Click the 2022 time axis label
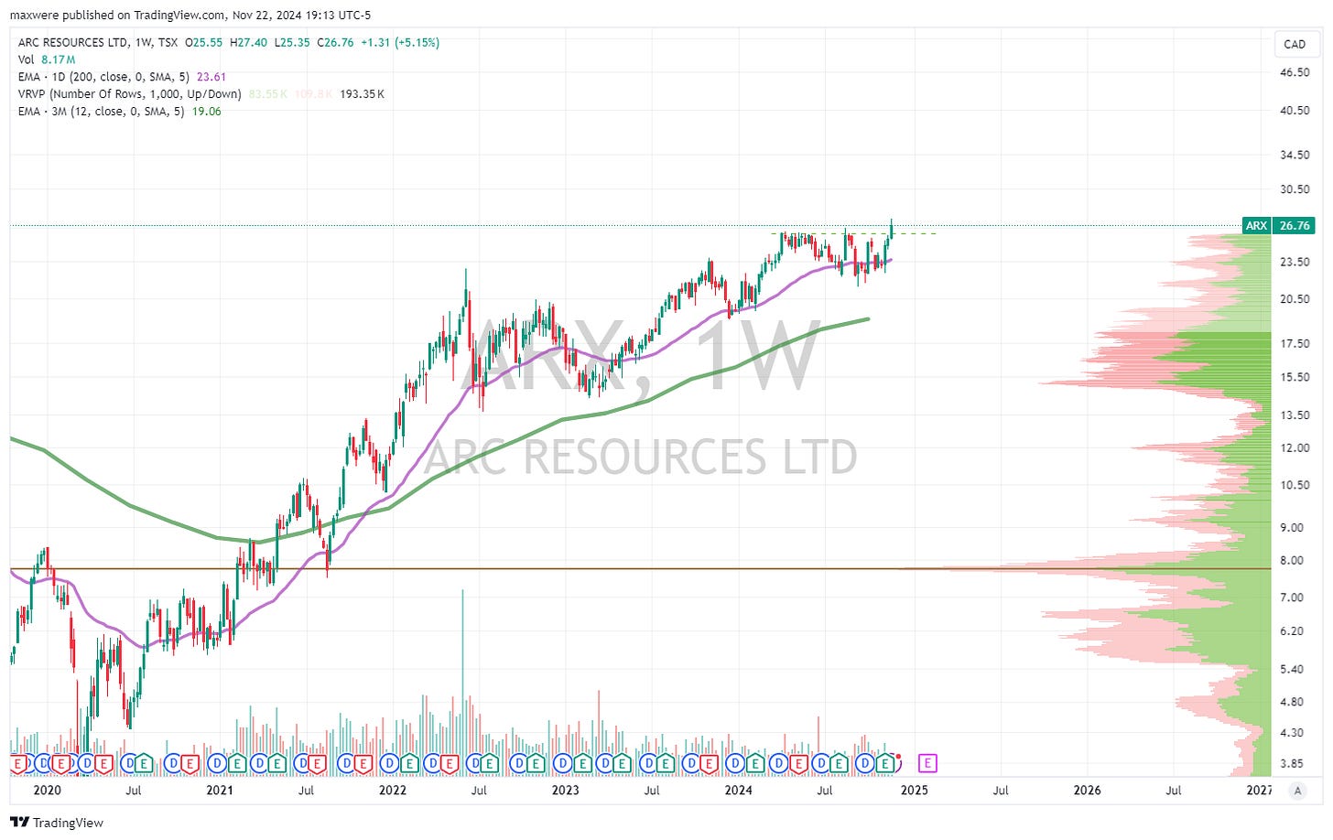This screenshot has width=1333, height=840. [393, 791]
